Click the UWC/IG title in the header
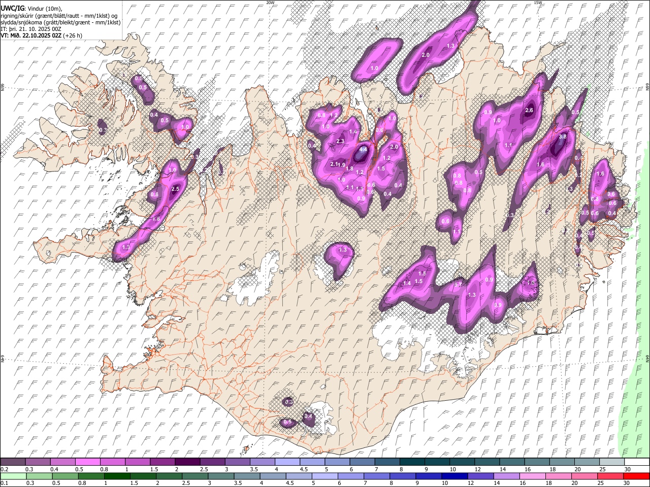 12,8
